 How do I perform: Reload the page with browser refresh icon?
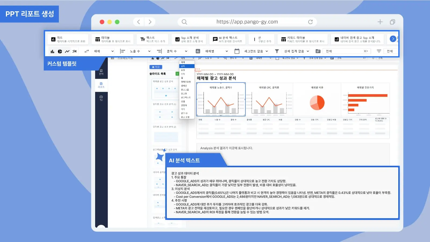coord(310,22)
